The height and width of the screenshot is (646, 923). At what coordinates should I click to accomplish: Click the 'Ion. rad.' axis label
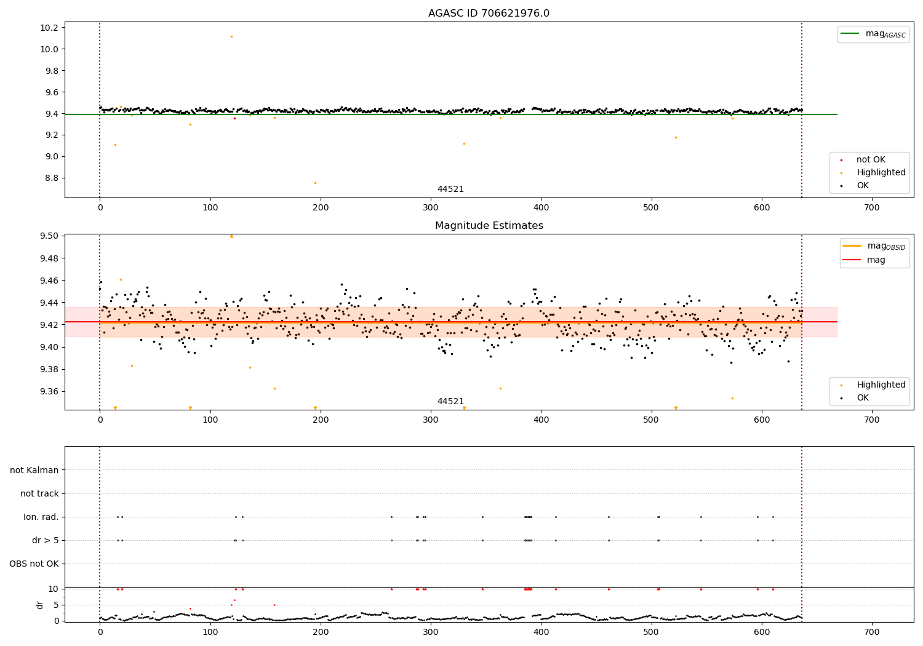click(x=41, y=517)
